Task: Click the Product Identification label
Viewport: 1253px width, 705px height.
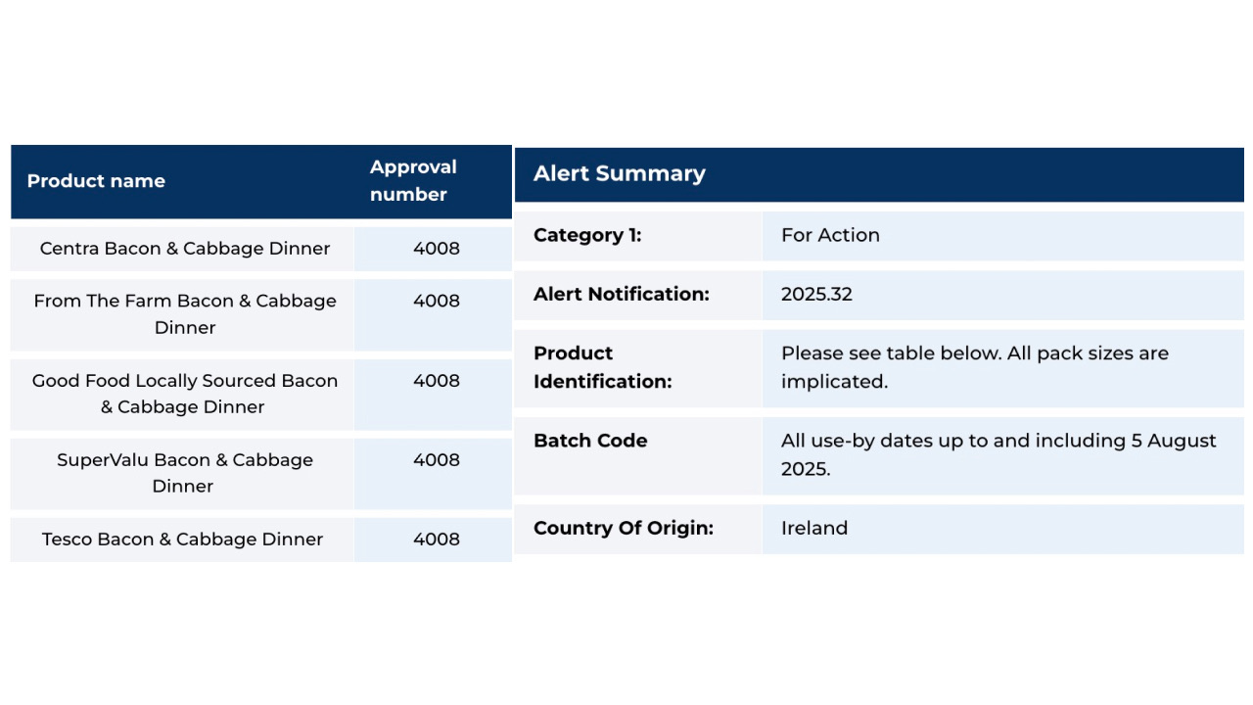Action: click(603, 367)
